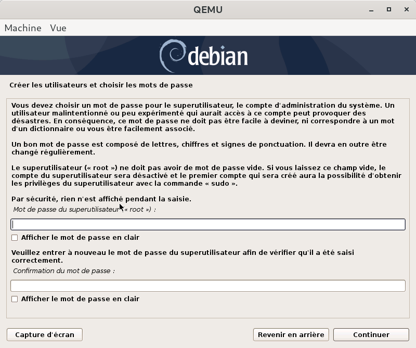The width and height of the screenshot is (416, 348).
Task: Open the Vue menu
Action: click(x=58, y=28)
